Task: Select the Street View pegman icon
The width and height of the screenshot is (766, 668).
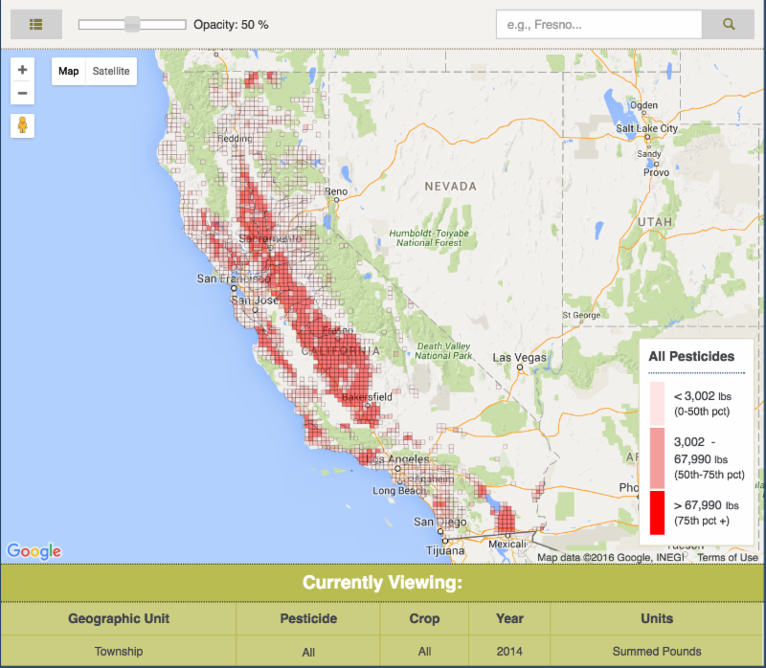Action: tap(23, 125)
